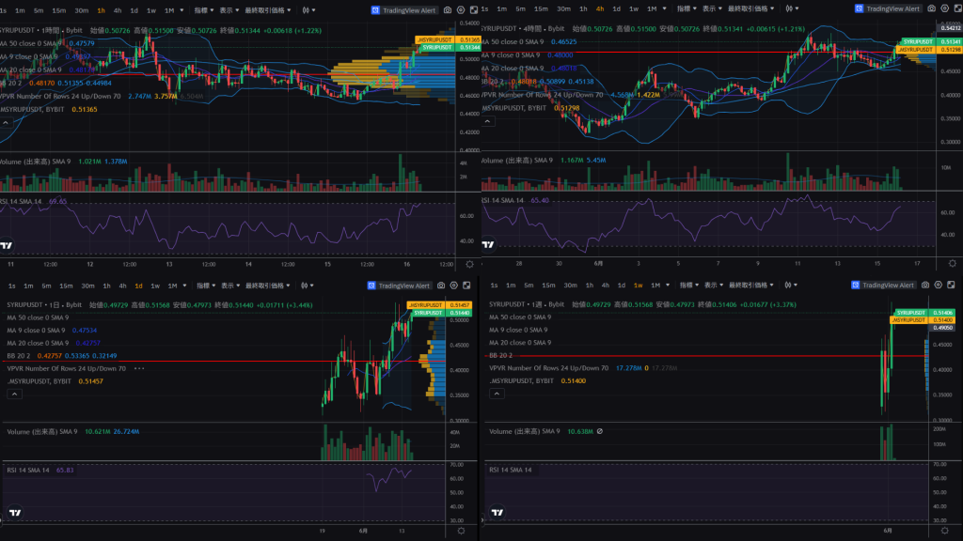The height and width of the screenshot is (541, 963).
Task: Open the target settings icon on daily chart toolbar
Action: point(454,286)
